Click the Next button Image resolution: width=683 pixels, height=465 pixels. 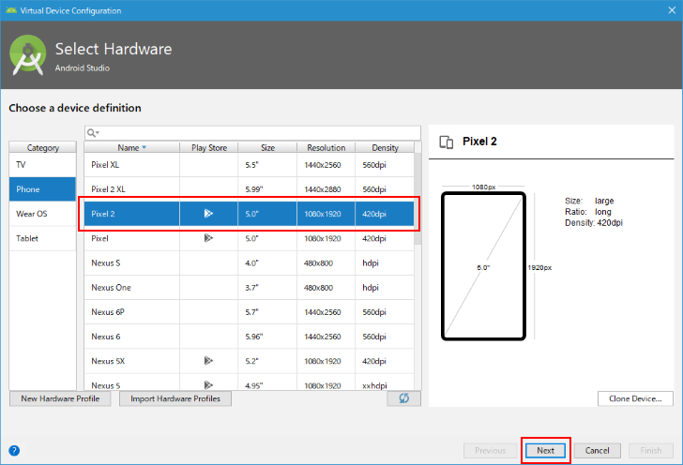point(545,451)
